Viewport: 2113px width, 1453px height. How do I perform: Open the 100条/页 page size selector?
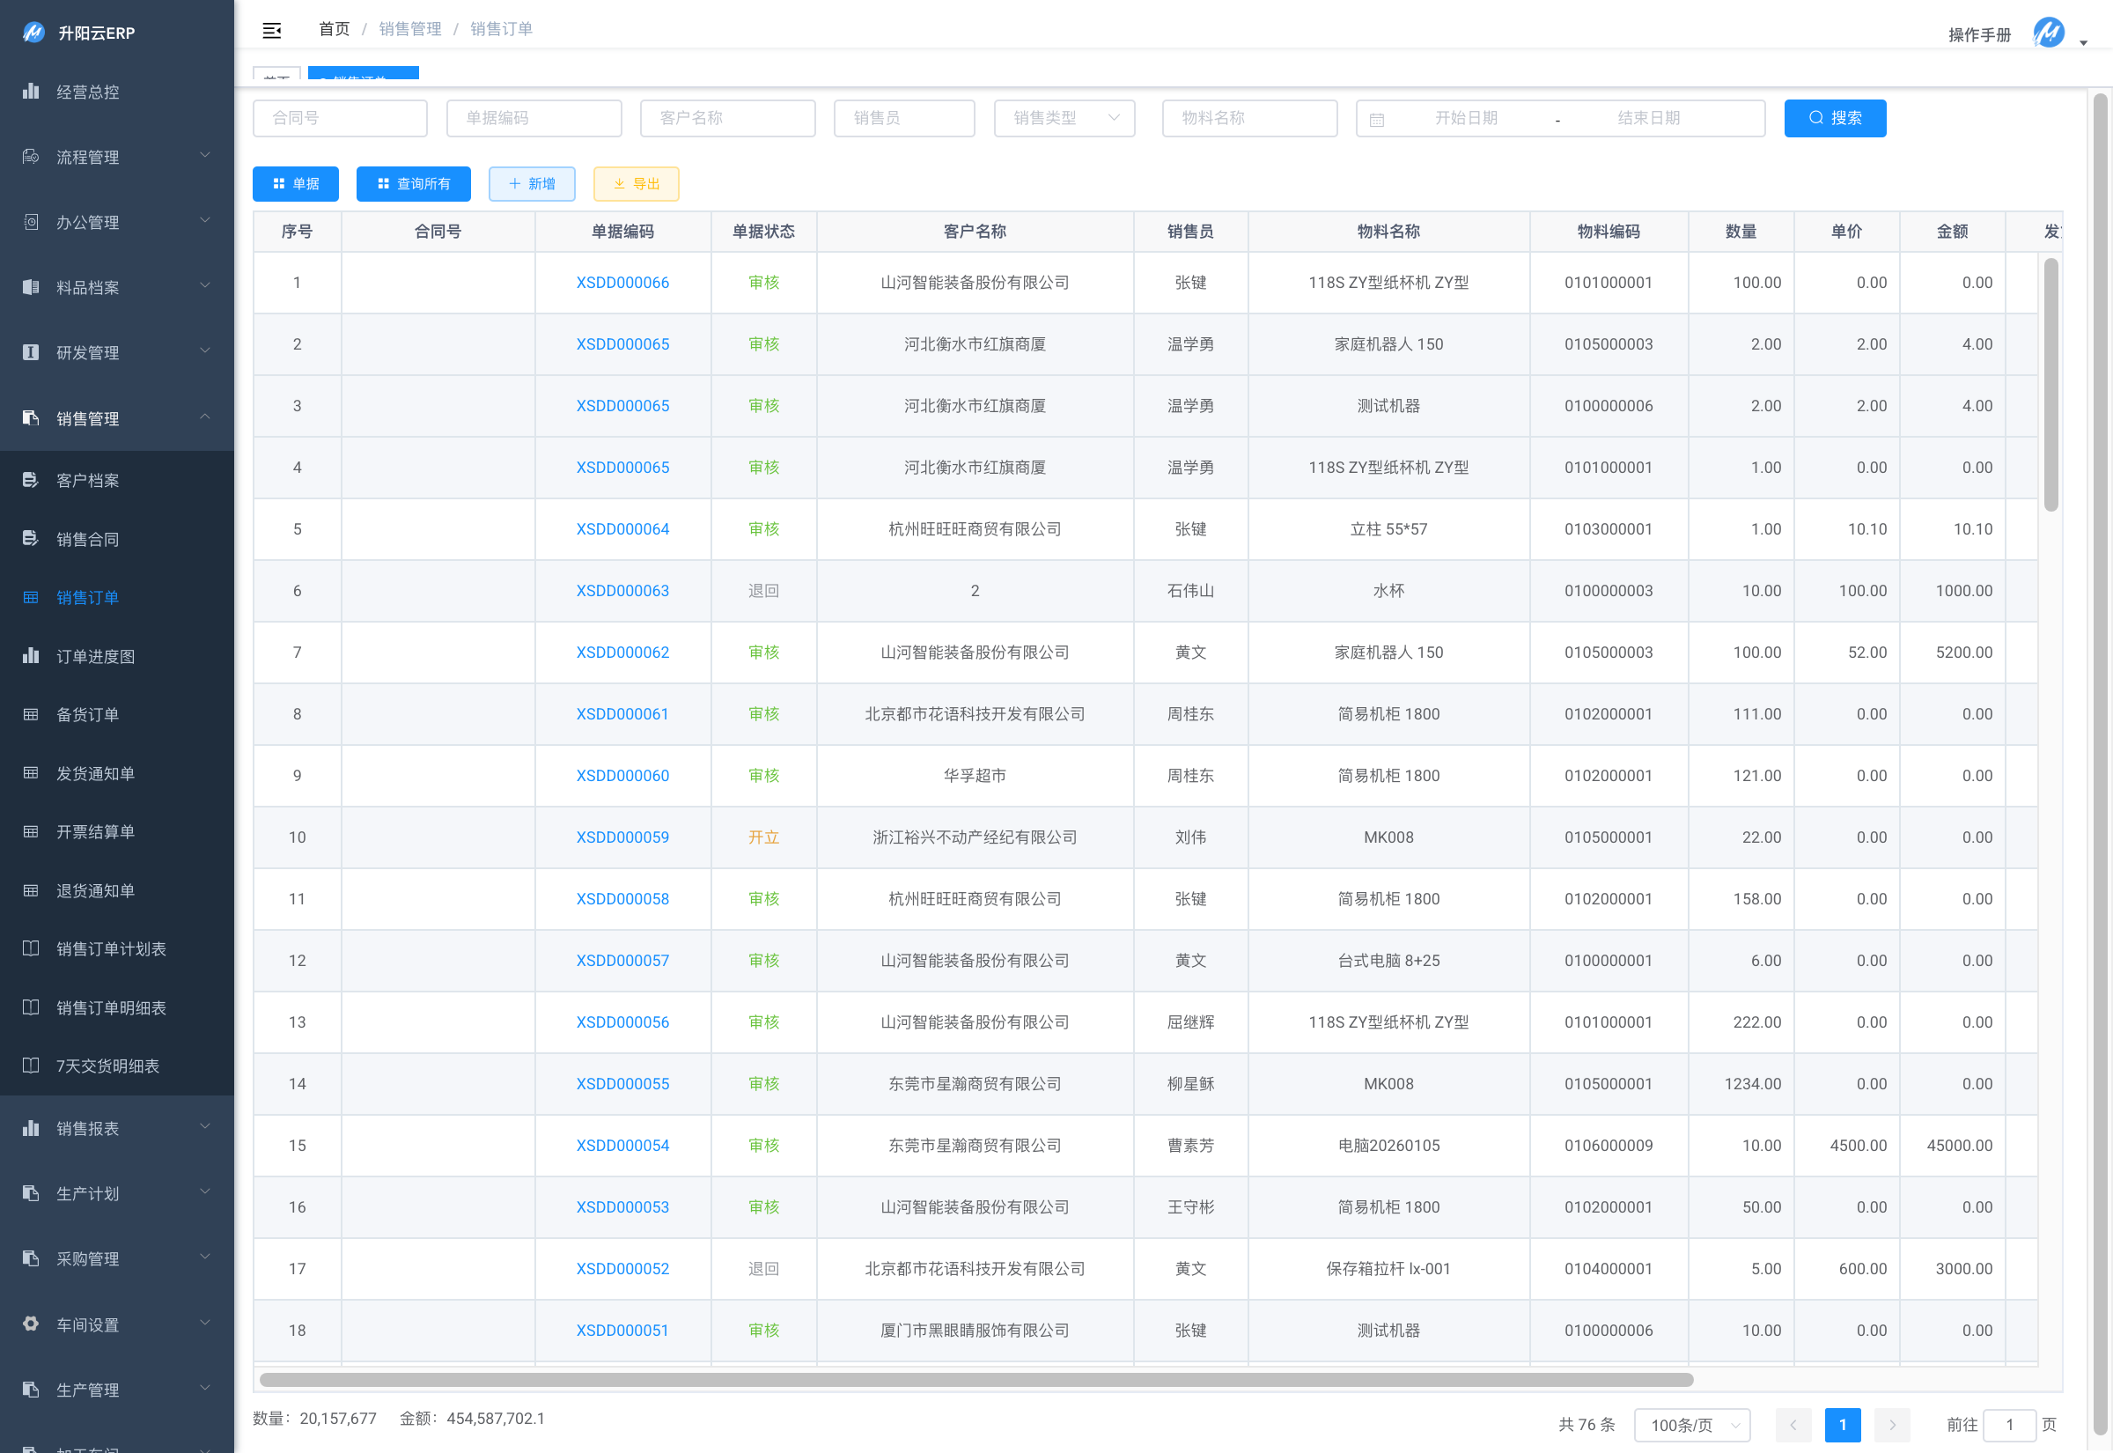[1692, 1425]
